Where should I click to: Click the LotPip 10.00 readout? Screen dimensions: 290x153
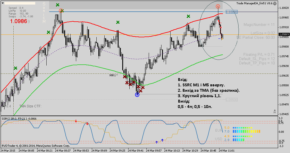pyautogui.click(x=17, y=11)
